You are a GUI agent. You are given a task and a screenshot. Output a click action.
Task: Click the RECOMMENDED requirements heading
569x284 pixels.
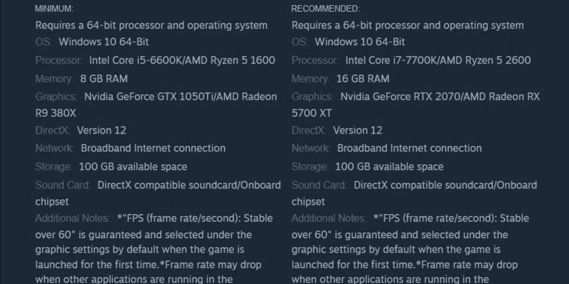click(325, 9)
